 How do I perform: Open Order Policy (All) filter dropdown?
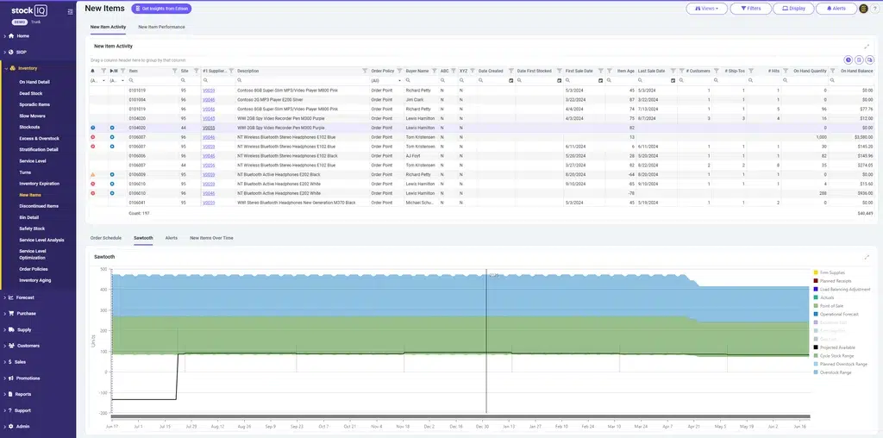[x=386, y=80]
